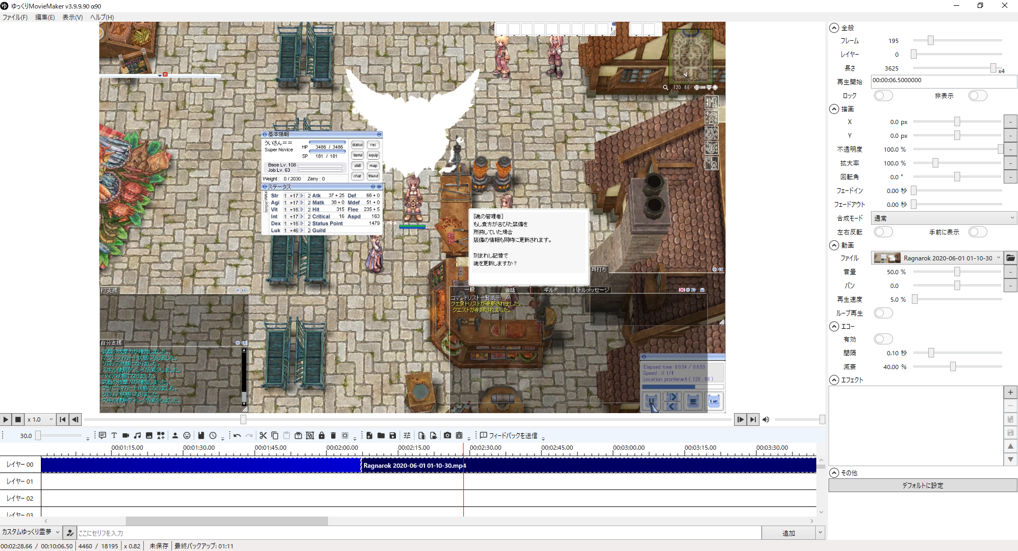The width and height of the screenshot is (1018, 551).
Task: Open settings with the sliders icon
Action: 407,435
